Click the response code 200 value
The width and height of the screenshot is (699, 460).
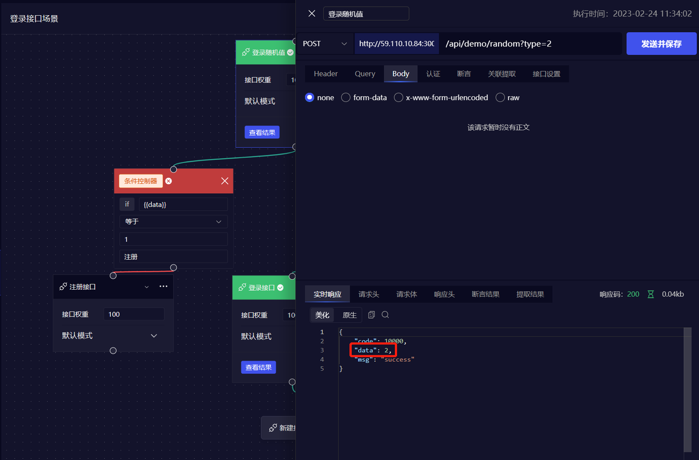[633, 294]
